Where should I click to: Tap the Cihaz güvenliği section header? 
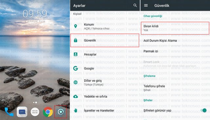(153, 16)
